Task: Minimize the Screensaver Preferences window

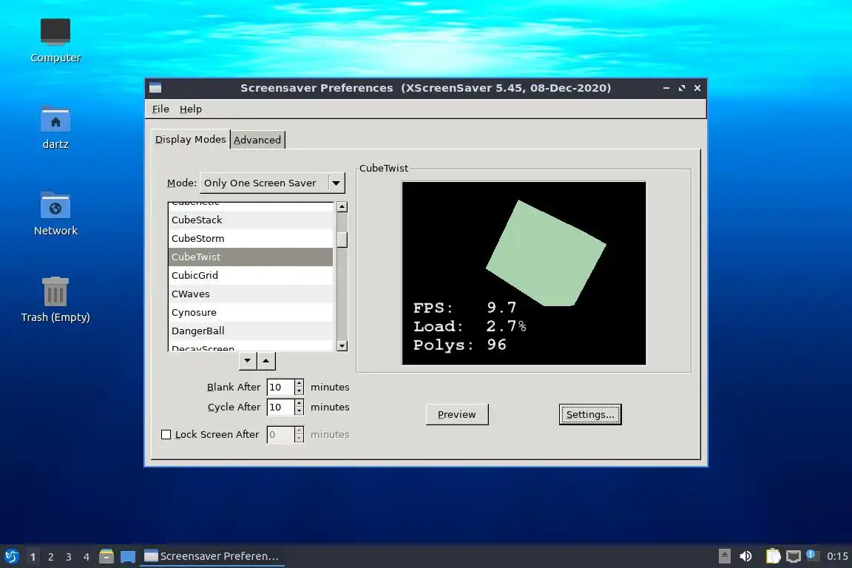Action: (666, 88)
